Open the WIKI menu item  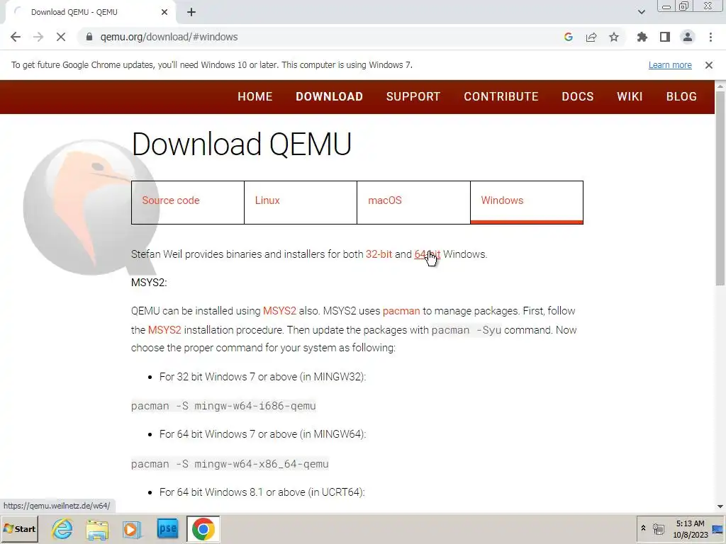coord(630,96)
